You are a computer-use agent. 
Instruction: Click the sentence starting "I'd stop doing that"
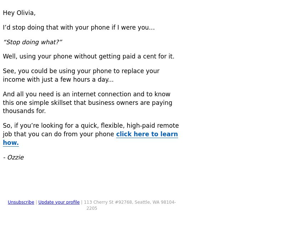point(79,27)
